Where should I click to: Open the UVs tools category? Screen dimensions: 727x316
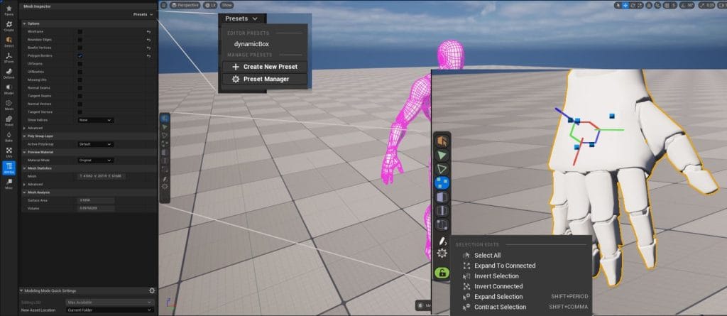9,152
